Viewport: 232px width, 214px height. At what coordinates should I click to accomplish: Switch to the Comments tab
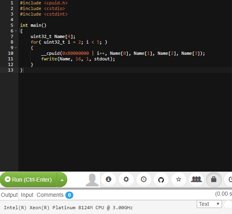pyautogui.click(x=50, y=195)
